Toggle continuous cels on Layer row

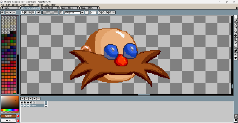click(x=28, y=106)
